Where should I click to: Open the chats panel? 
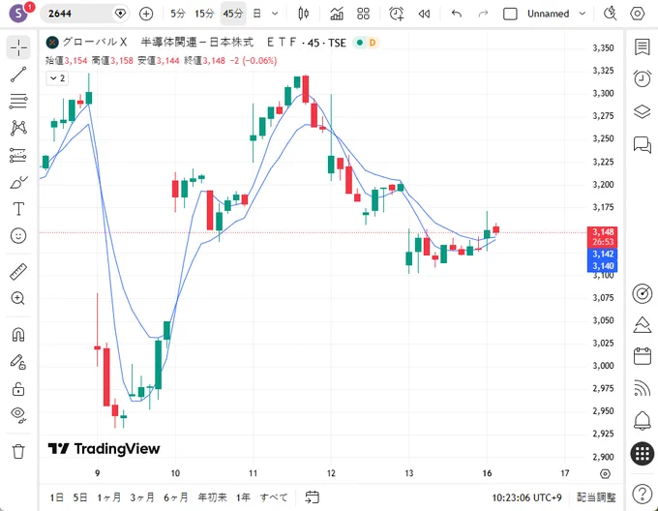tap(643, 145)
